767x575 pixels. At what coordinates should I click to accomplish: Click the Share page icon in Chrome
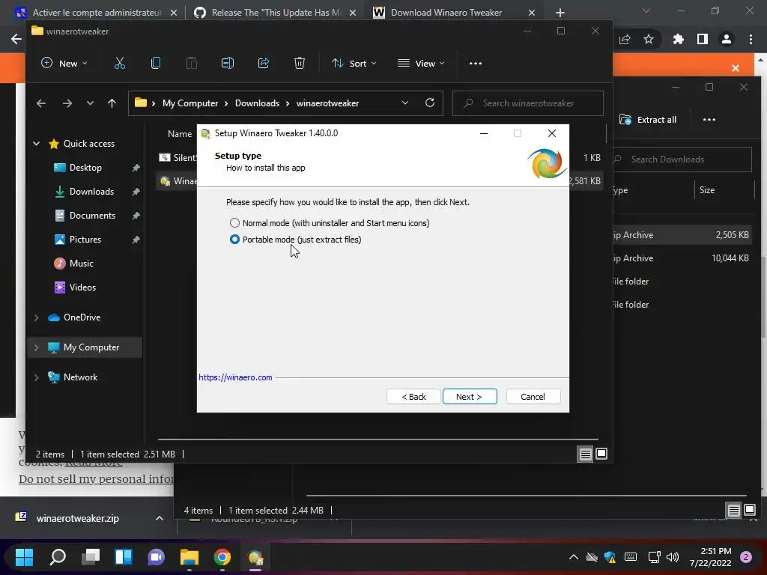tap(625, 39)
